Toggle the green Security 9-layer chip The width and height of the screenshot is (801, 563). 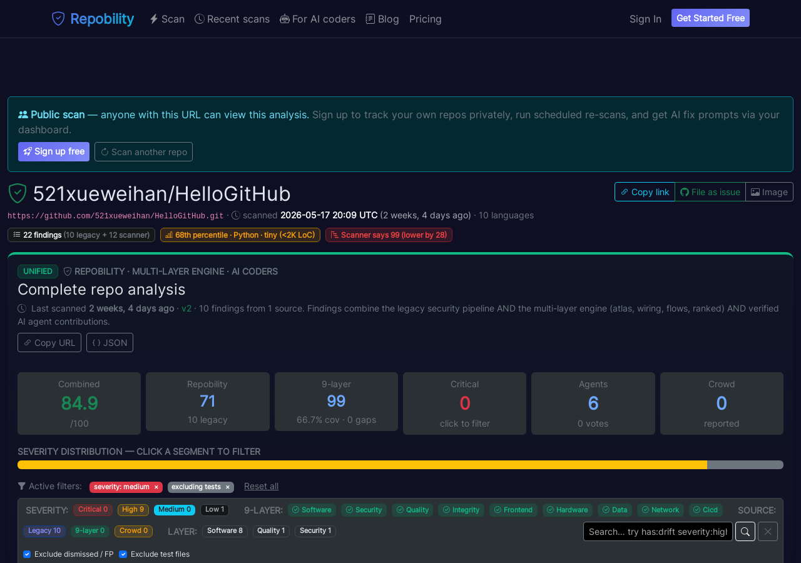click(x=364, y=510)
